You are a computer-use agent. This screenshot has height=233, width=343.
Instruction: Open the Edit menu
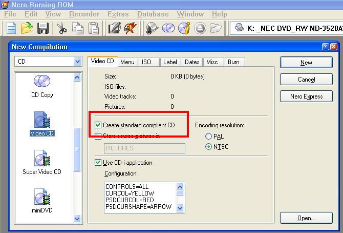pyautogui.click(x=31, y=14)
